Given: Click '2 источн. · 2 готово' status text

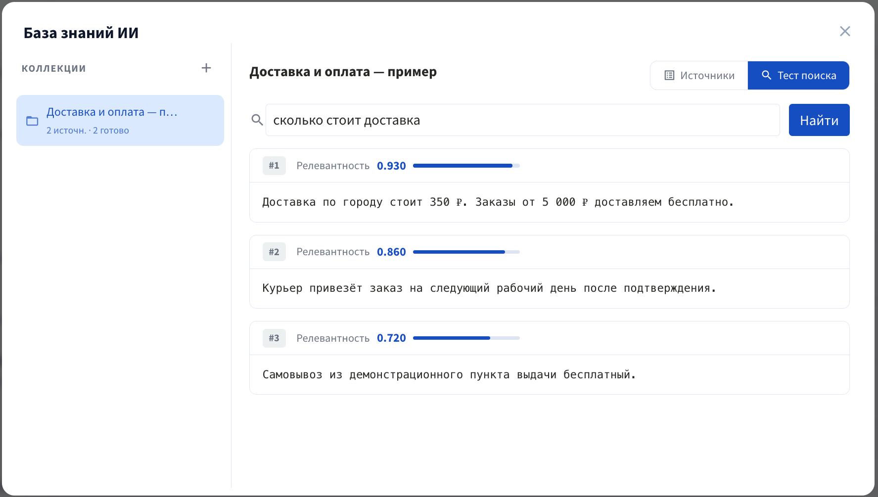Looking at the screenshot, I should 88,131.
